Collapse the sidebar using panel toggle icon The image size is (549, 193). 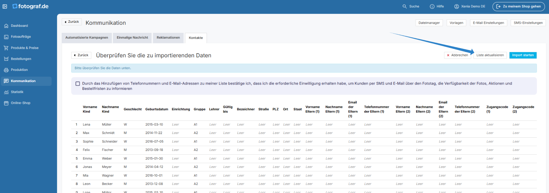coord(5,6)
